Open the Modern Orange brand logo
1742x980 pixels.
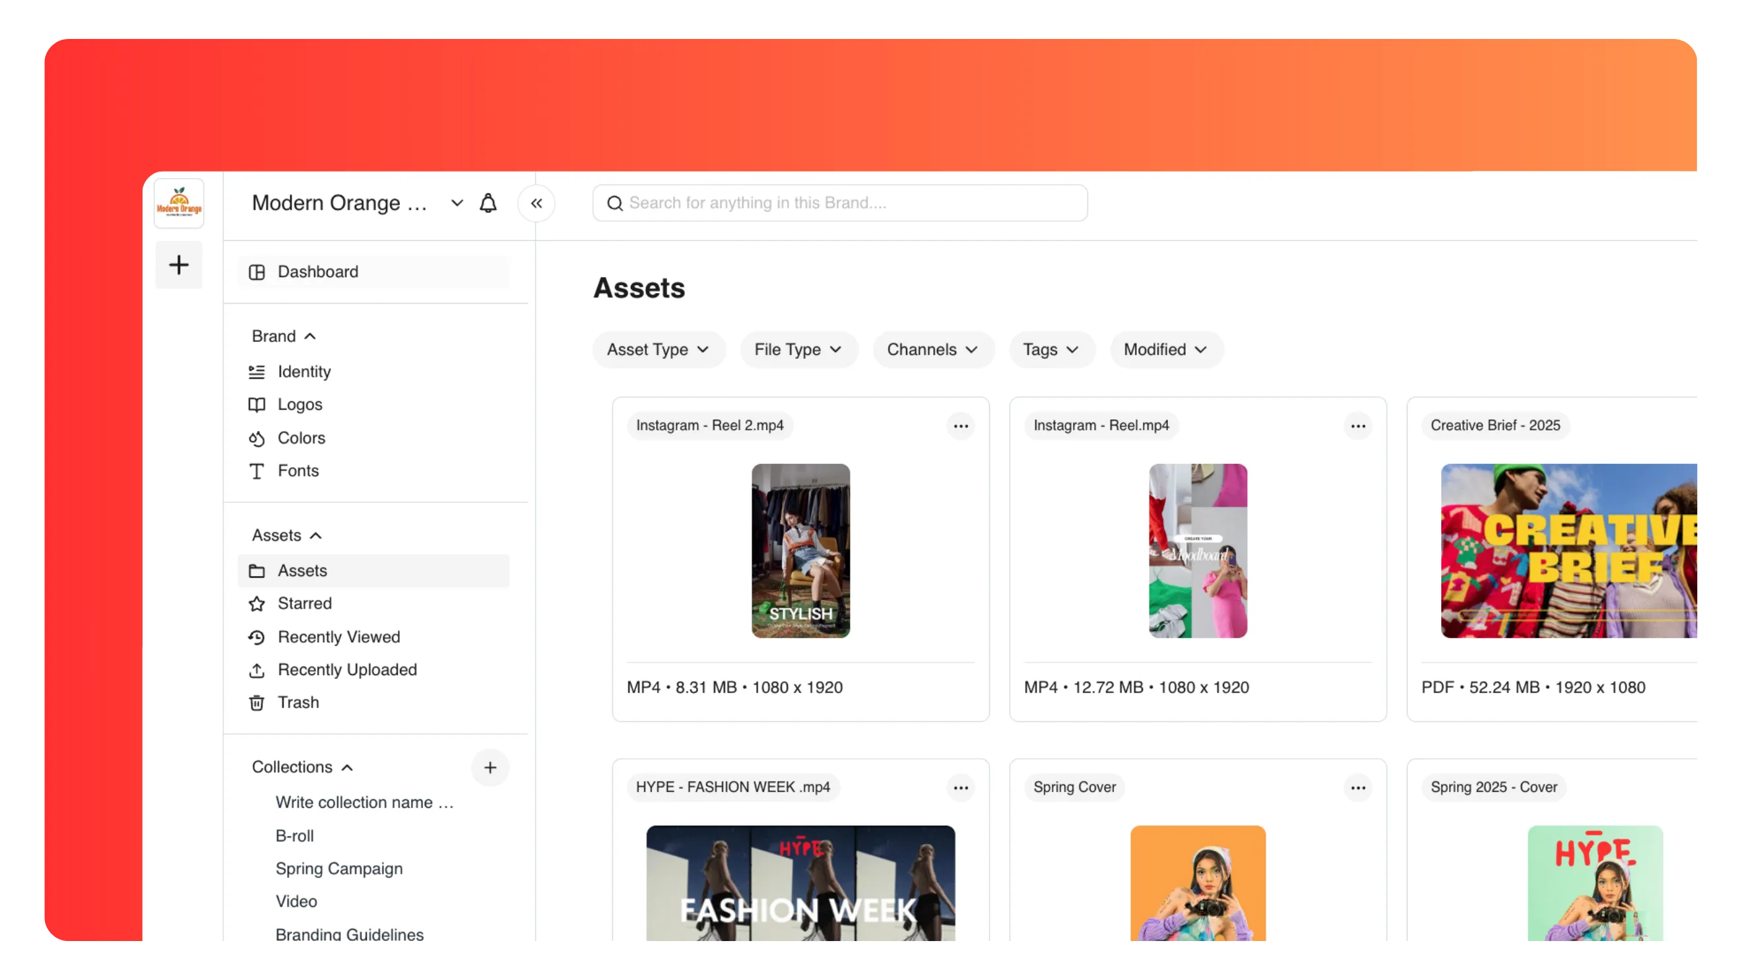point(179,203)
